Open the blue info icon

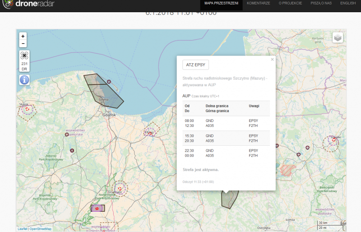(24, 80)
